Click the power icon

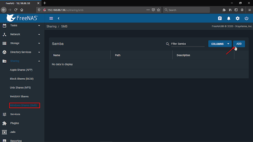pyautogui.click(x=246, y=19)
